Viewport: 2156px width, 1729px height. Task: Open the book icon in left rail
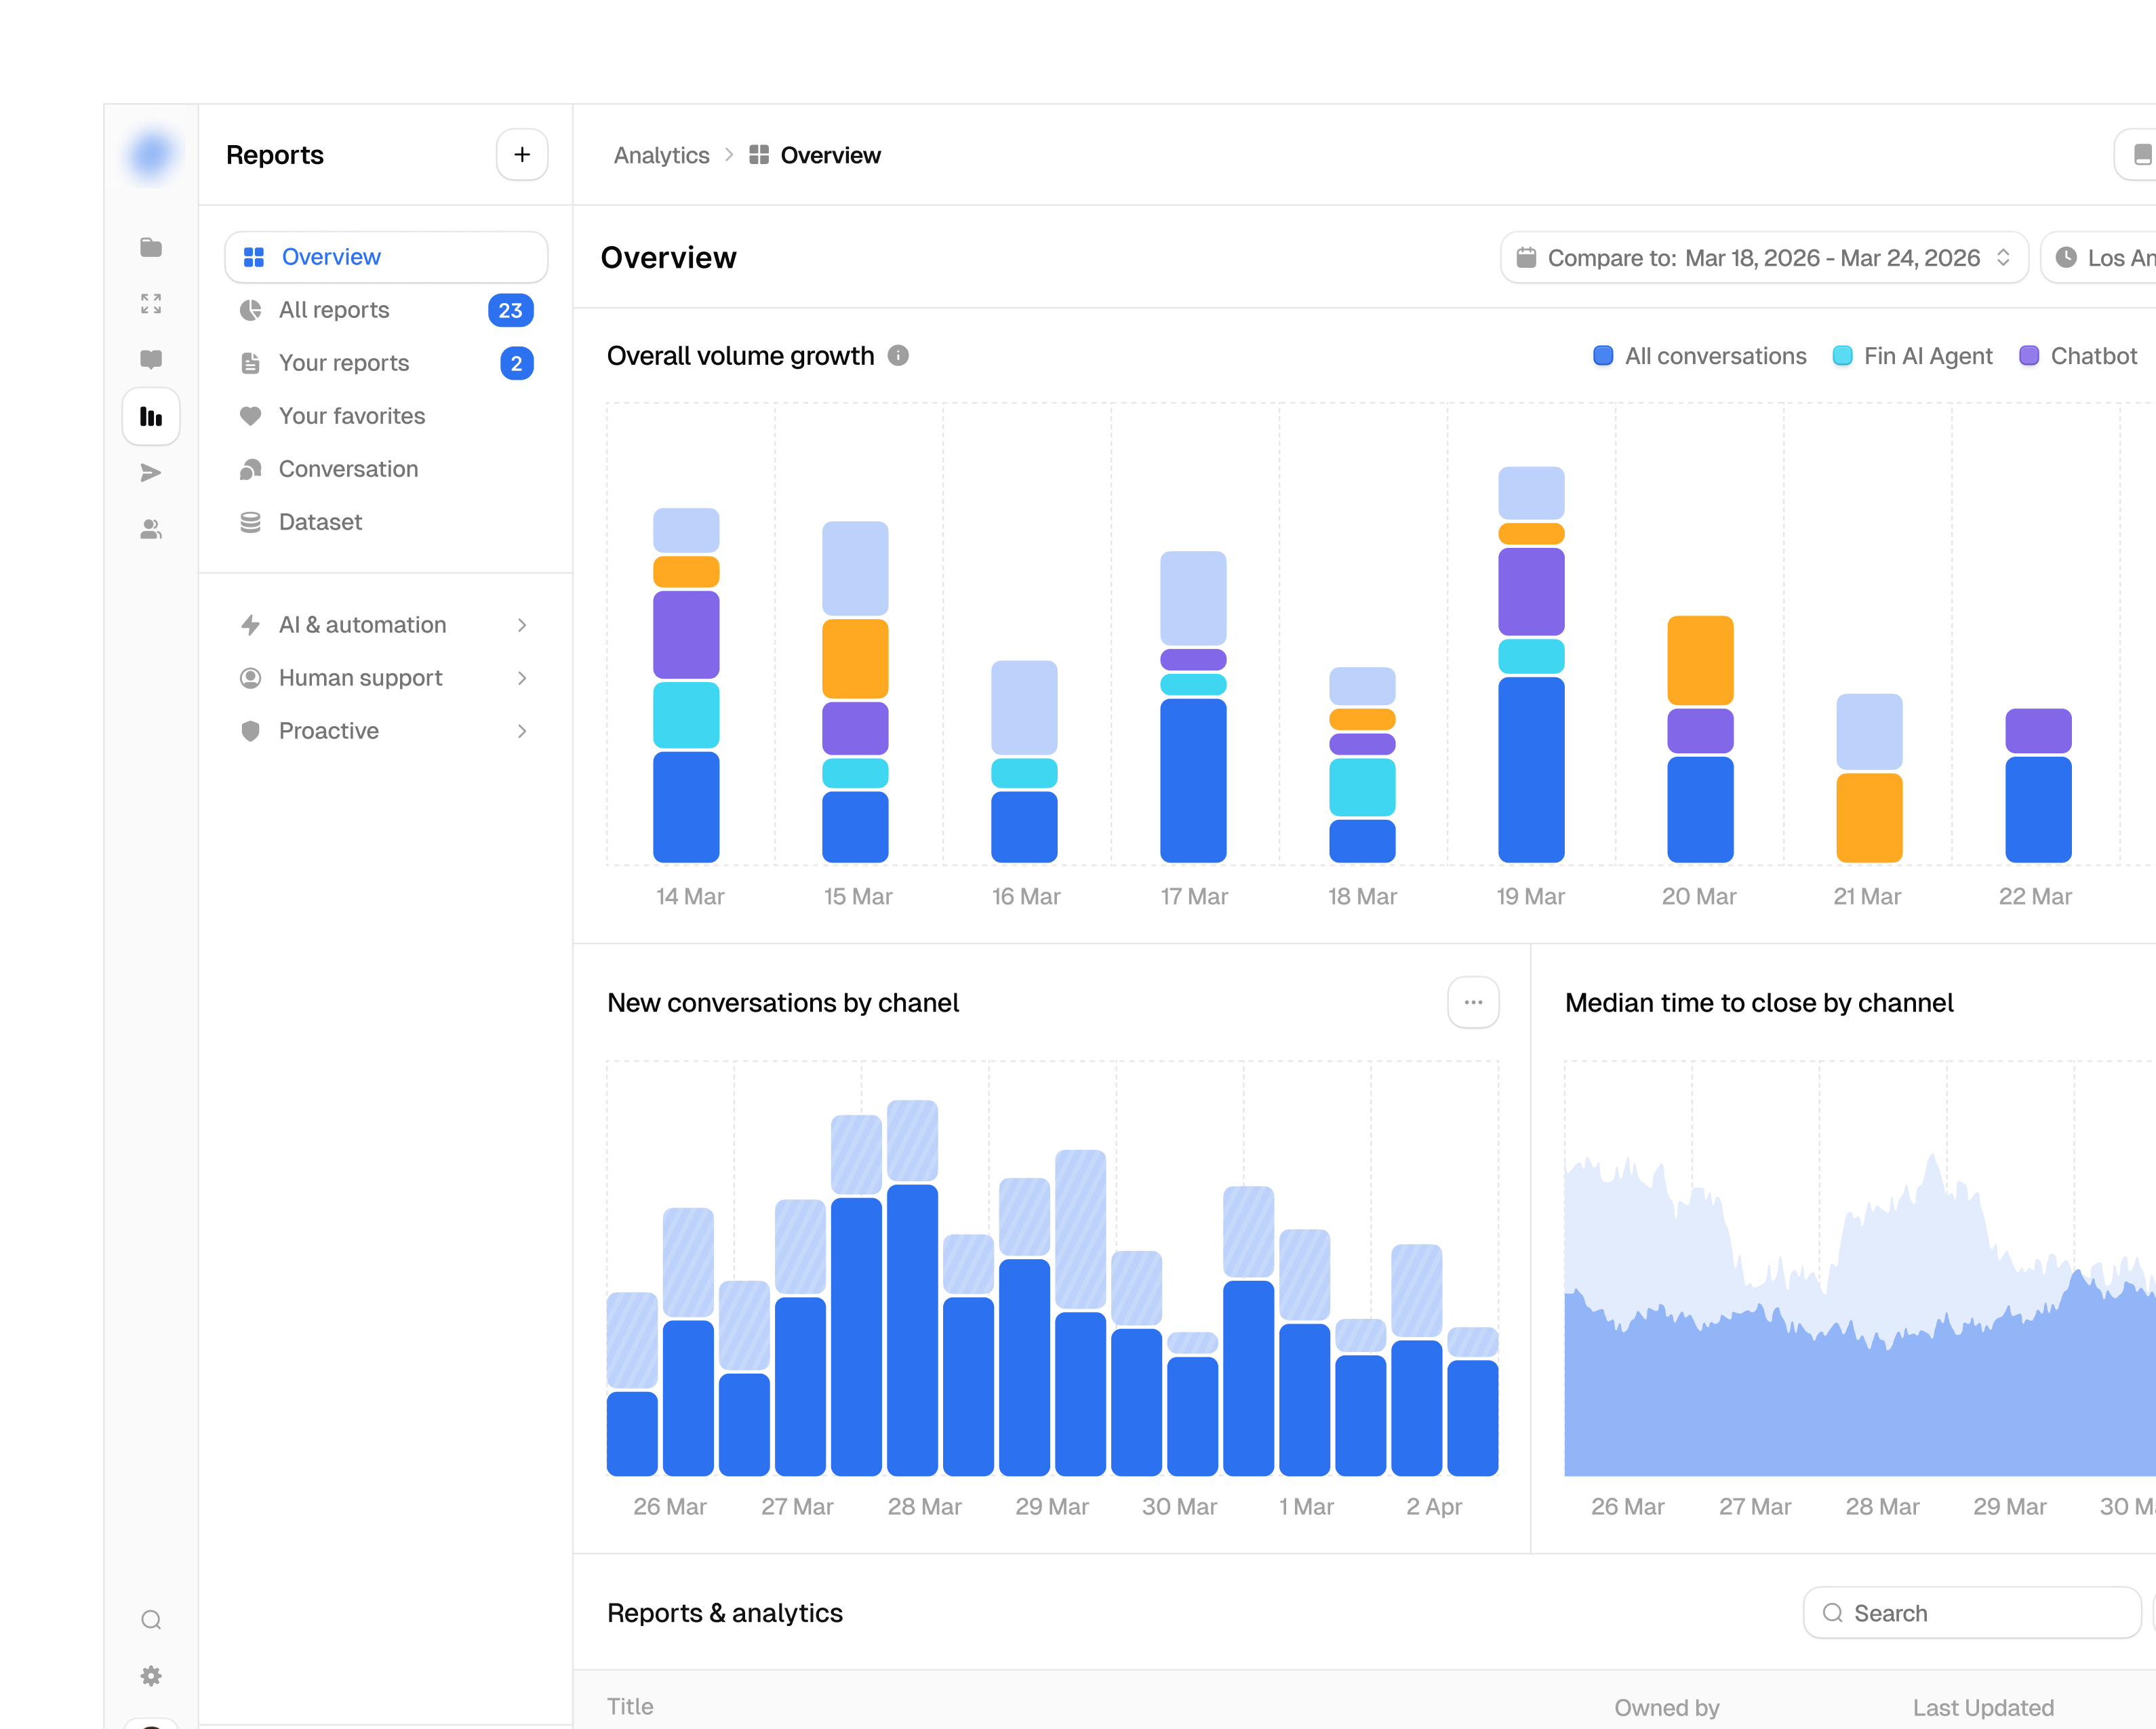pos(151,359)
